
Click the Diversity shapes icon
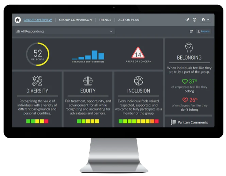[x=37, y=80]
